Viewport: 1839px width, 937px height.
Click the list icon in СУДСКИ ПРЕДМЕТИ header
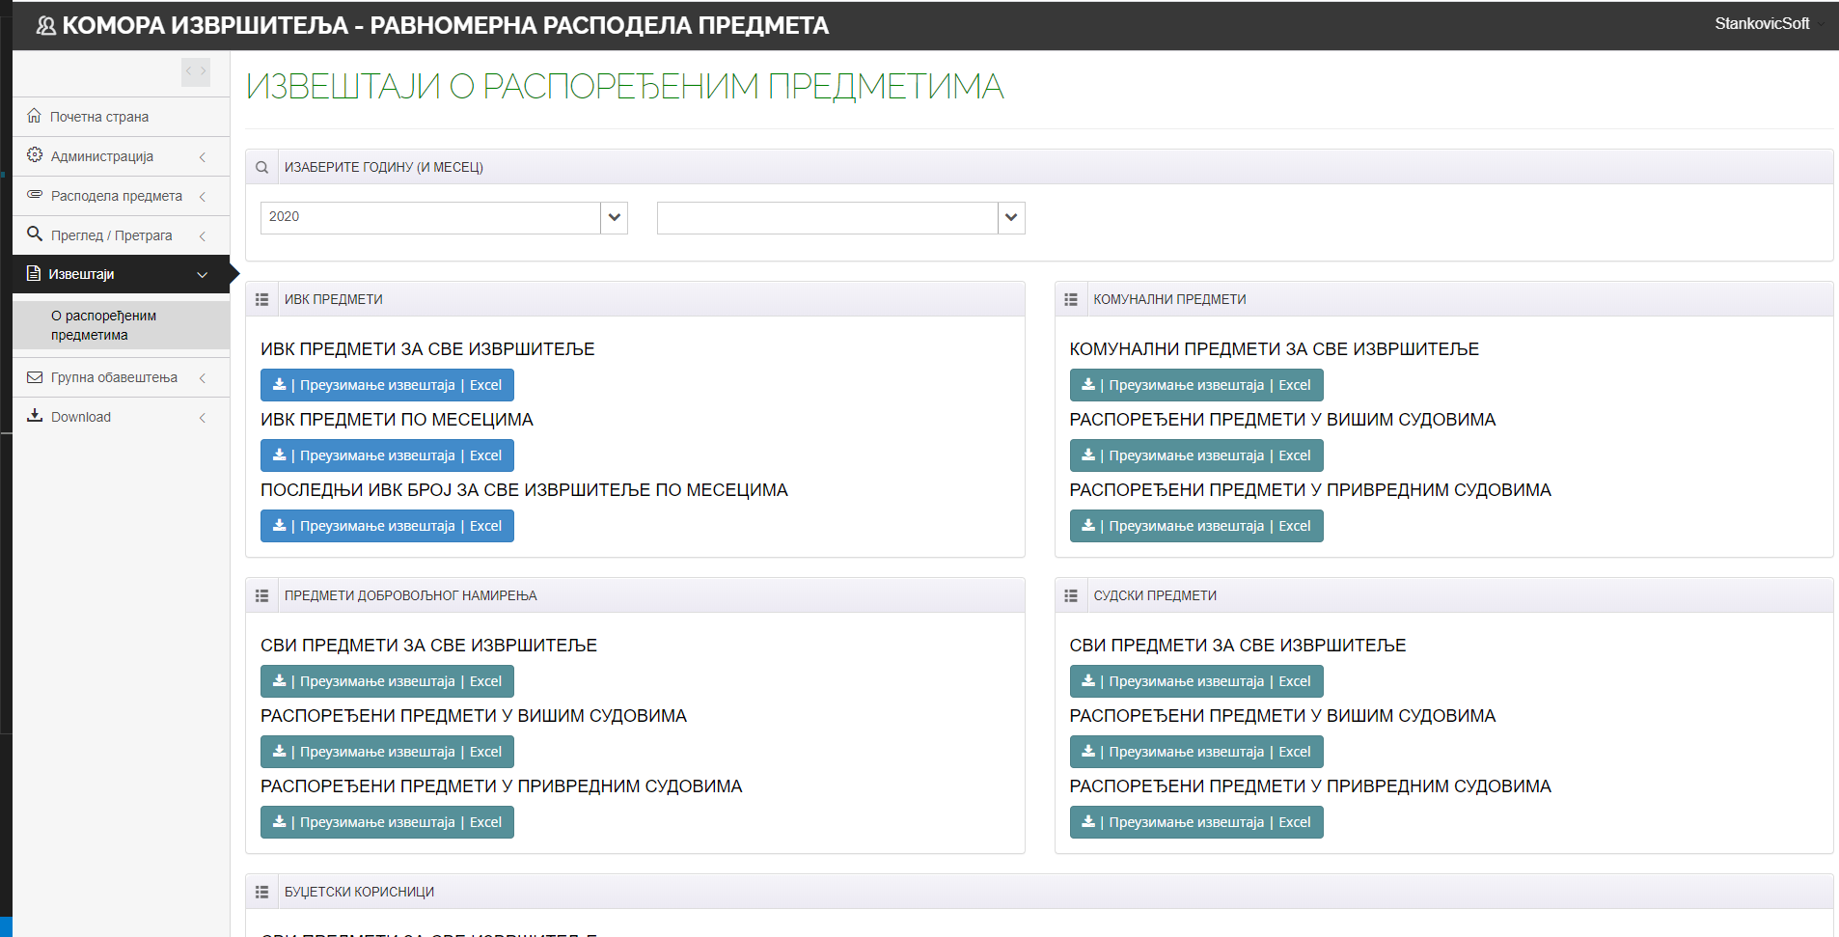coord(1071,596)
